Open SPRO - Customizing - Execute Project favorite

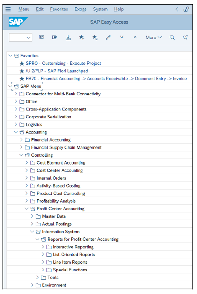pos(63,64)
